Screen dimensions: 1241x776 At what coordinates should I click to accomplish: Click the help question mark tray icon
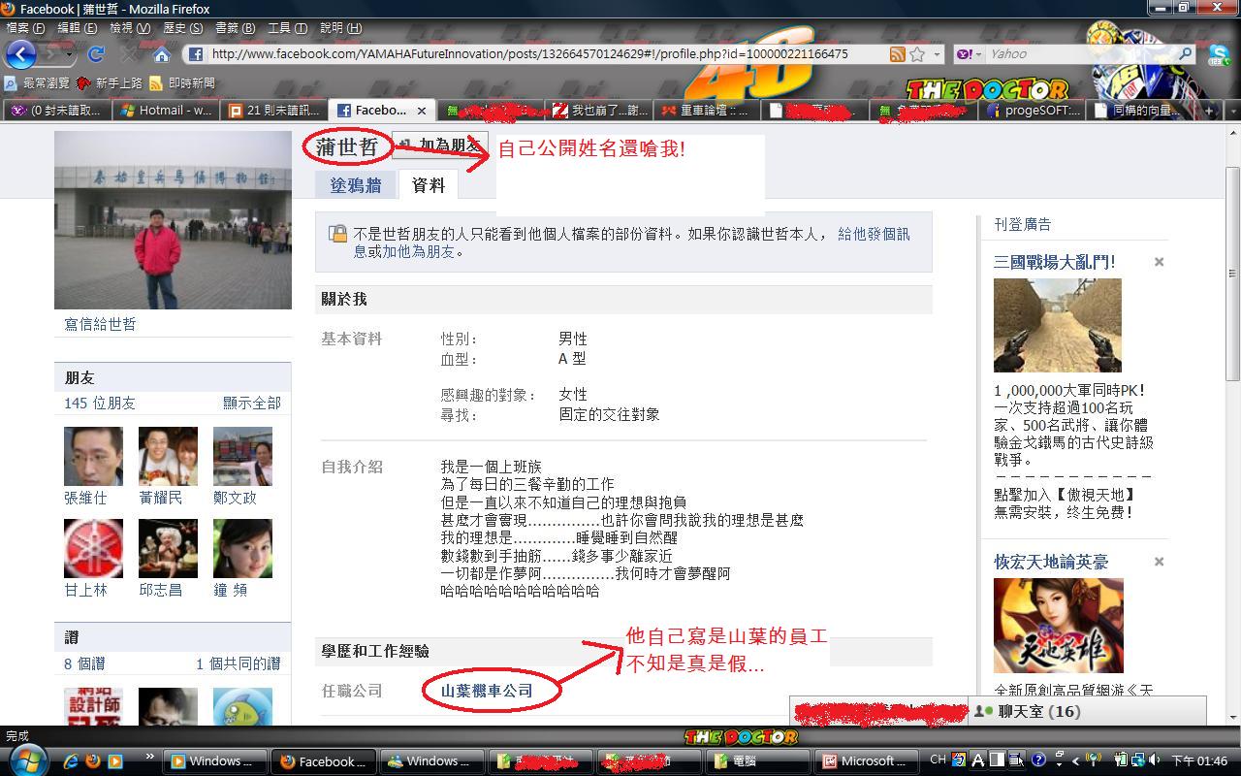pyautogui.click(x=1038, y=760)
